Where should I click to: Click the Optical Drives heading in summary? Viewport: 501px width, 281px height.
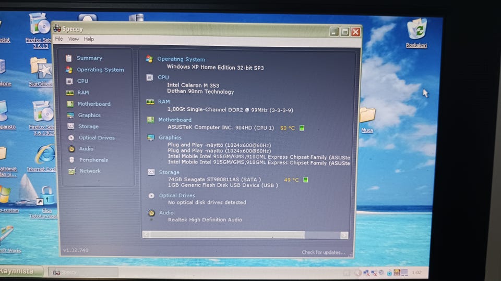(x=177, y=195)
